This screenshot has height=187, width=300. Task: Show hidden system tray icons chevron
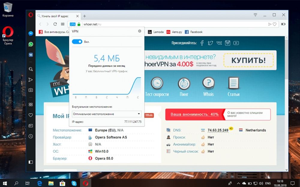pyautogui.click(x=238, y=183)
